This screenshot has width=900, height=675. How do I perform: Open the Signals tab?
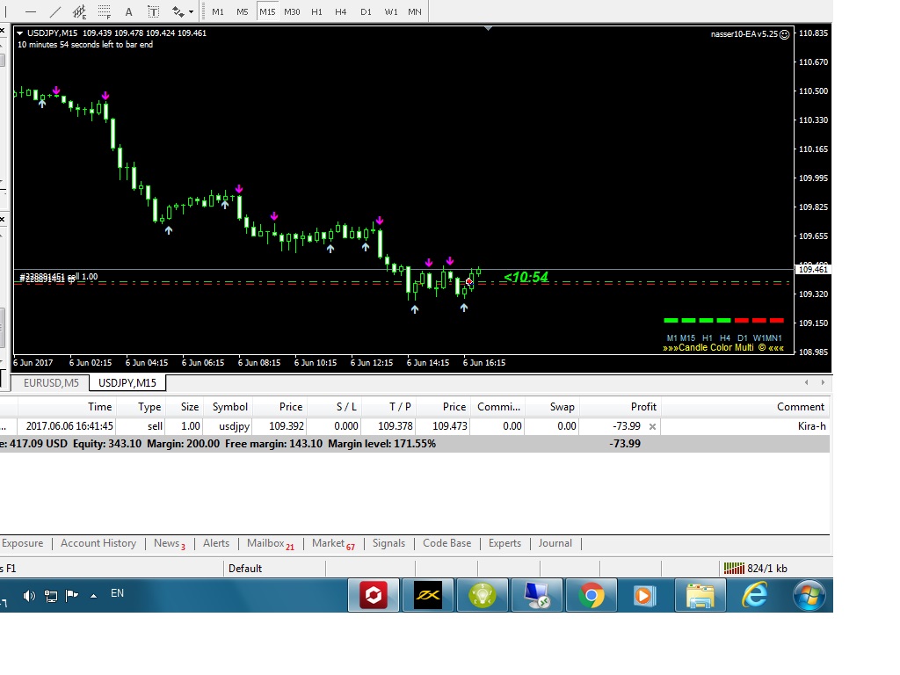click(388, 543)
